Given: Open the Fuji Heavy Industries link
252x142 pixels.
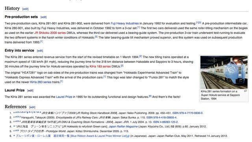Looking at the screenshot, I should click(x=124, y=23).
